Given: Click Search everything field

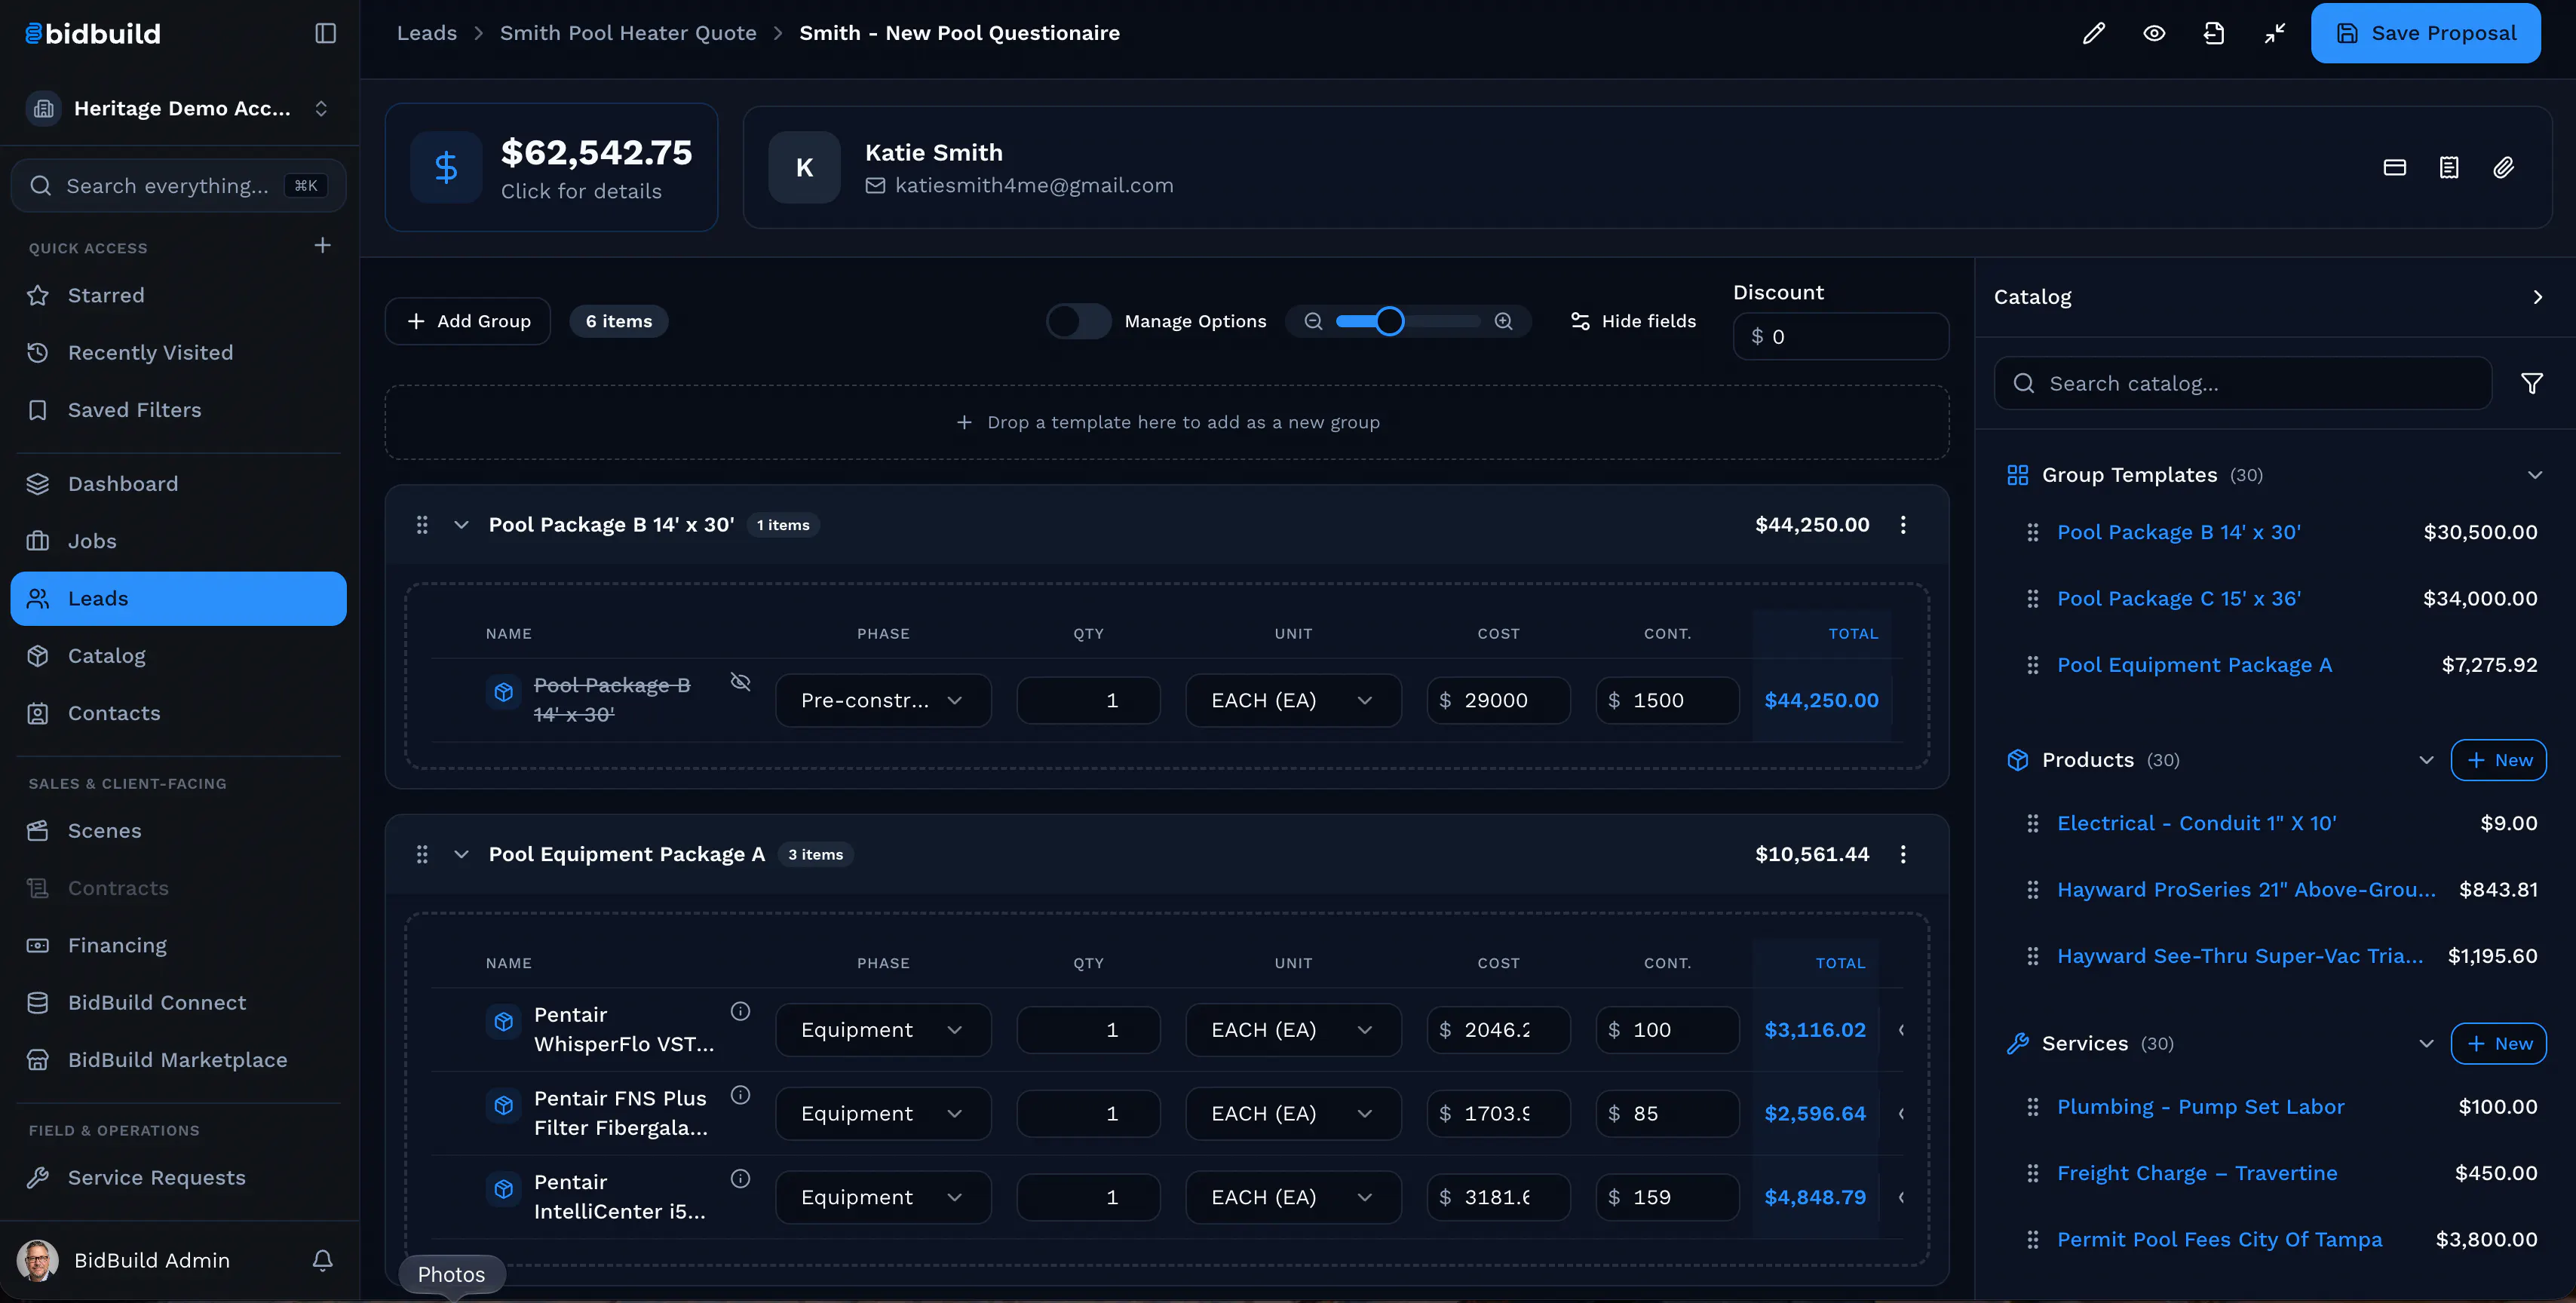Looking at the screenshot, I should coord(178,186).
